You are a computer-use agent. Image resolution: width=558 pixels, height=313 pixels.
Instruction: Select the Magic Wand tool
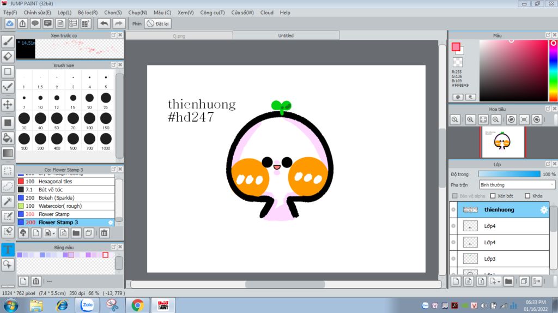8,201
